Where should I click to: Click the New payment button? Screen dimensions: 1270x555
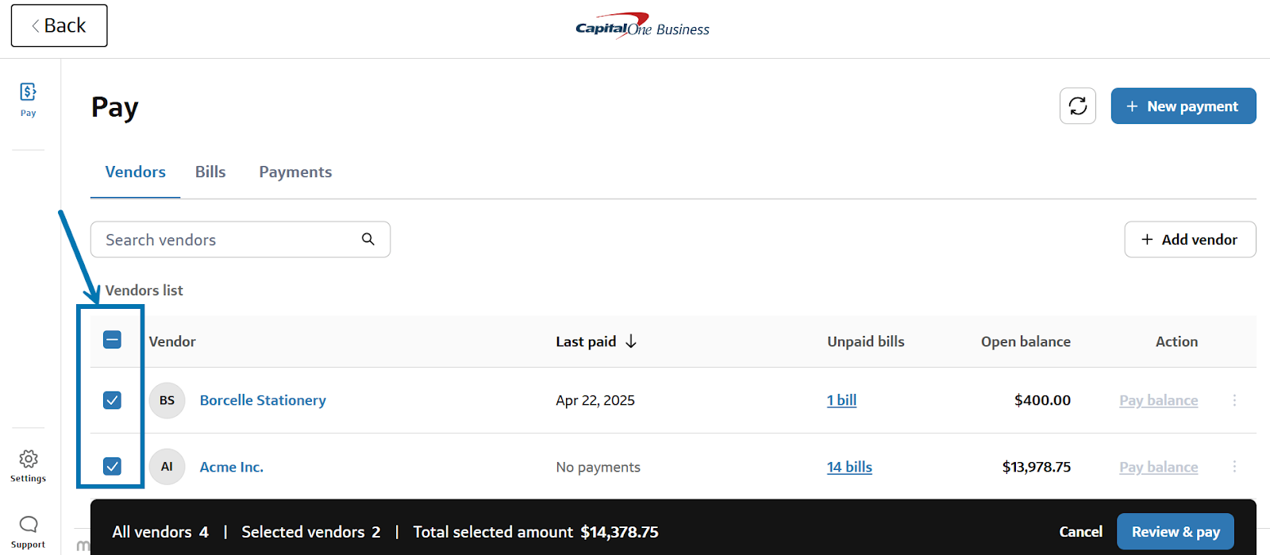tap(1183, 106)
